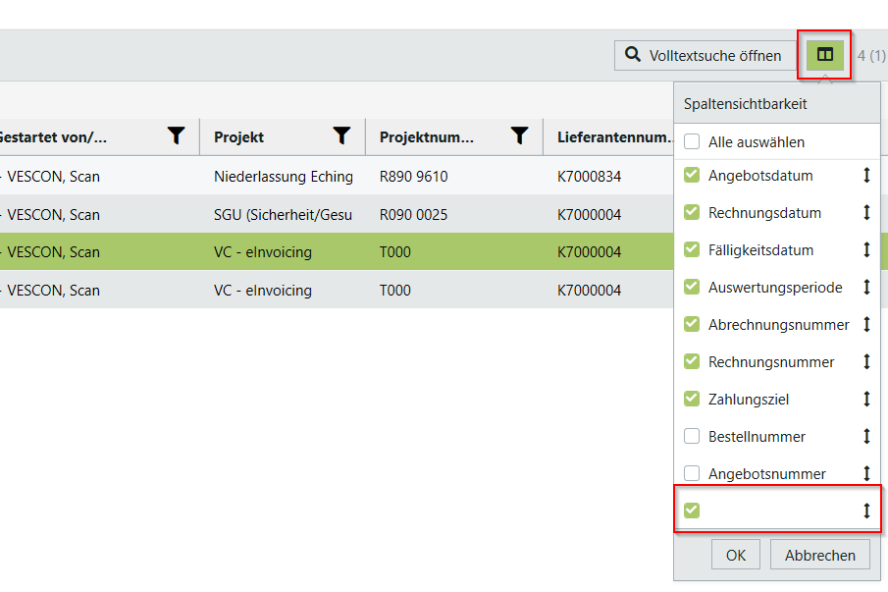Open filter for Projektnummer column
Image resolution: width=888 pixels, height=592 pixels.
(520, 136)
